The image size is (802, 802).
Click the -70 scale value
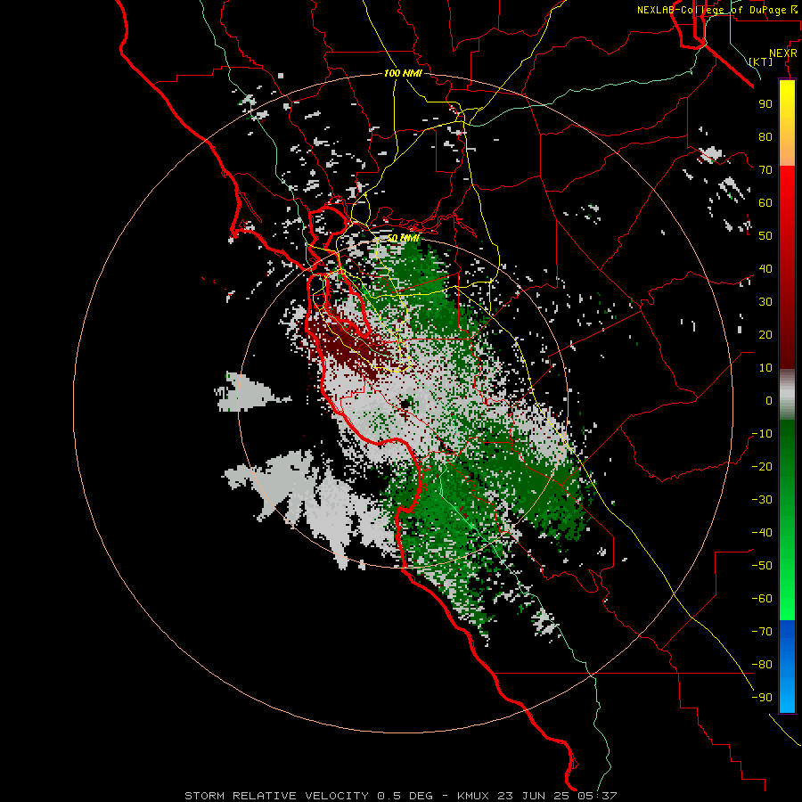(x=762, y=632)
